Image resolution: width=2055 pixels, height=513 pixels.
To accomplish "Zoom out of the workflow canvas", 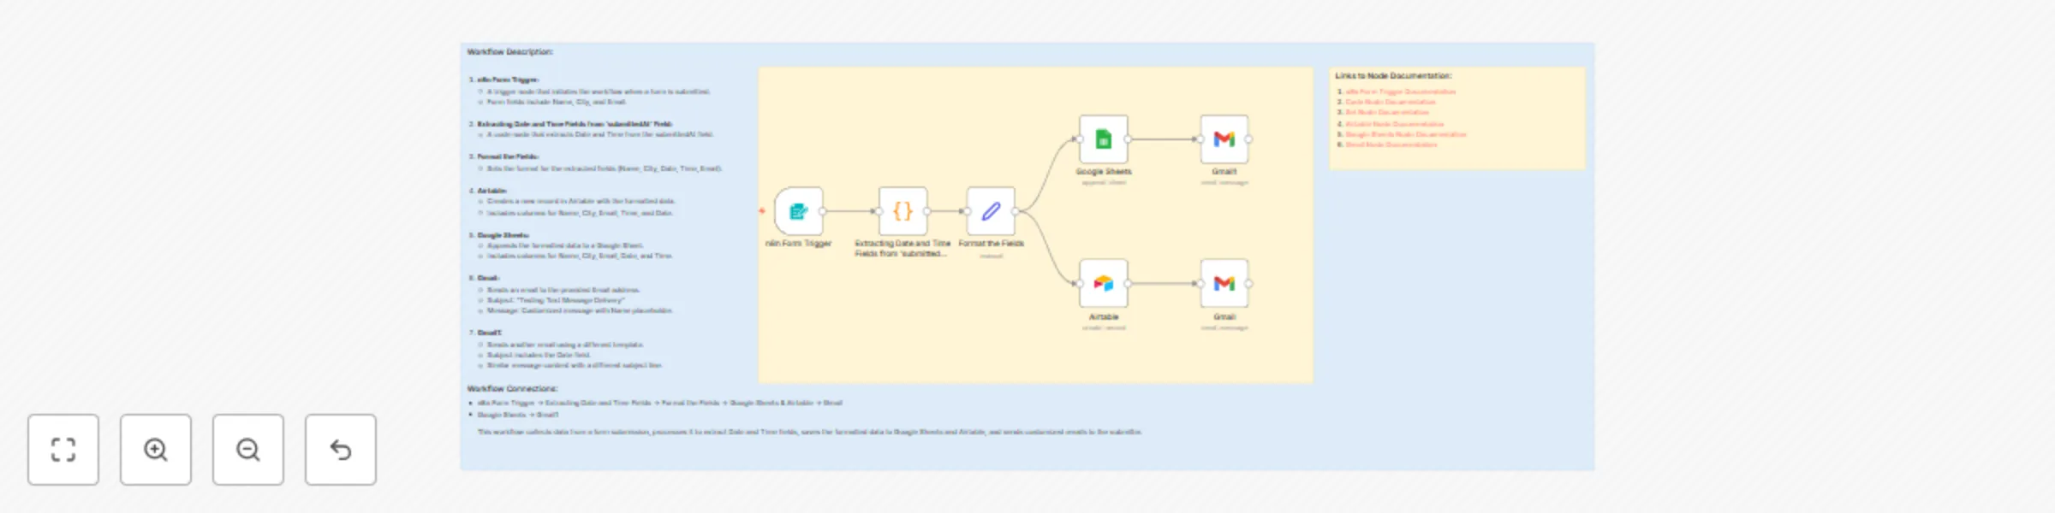I will coord(248,450).
